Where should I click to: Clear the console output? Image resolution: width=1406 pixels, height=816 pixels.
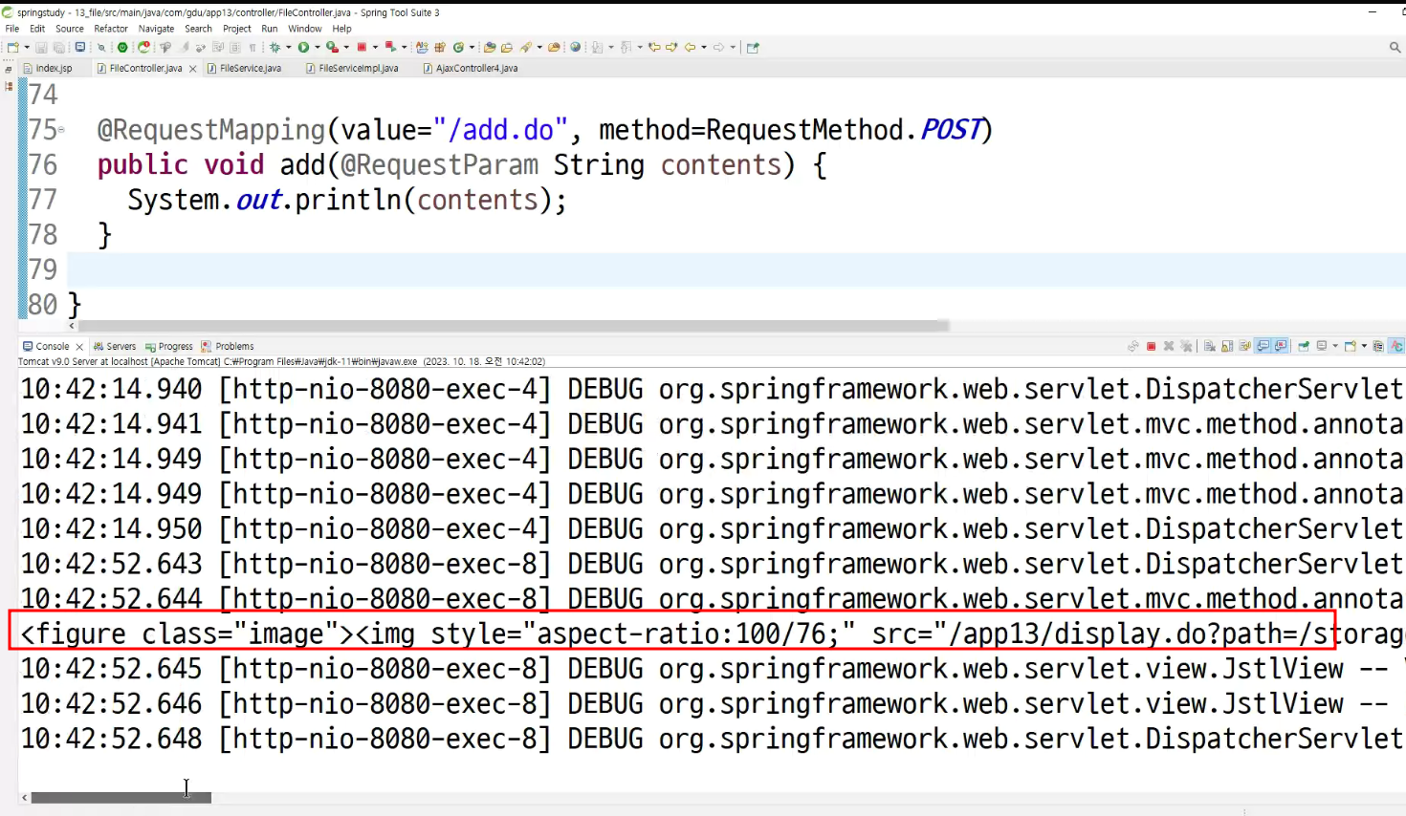(1209, 346)
